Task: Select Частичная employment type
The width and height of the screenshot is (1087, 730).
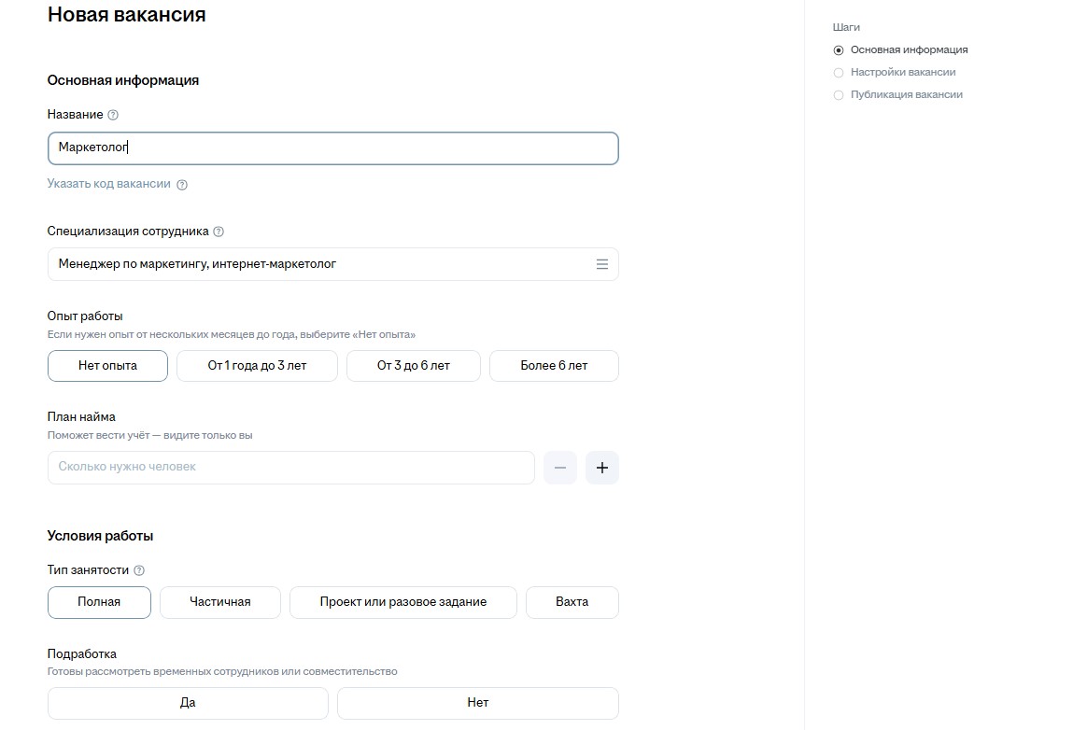Action: pos(219,602)
